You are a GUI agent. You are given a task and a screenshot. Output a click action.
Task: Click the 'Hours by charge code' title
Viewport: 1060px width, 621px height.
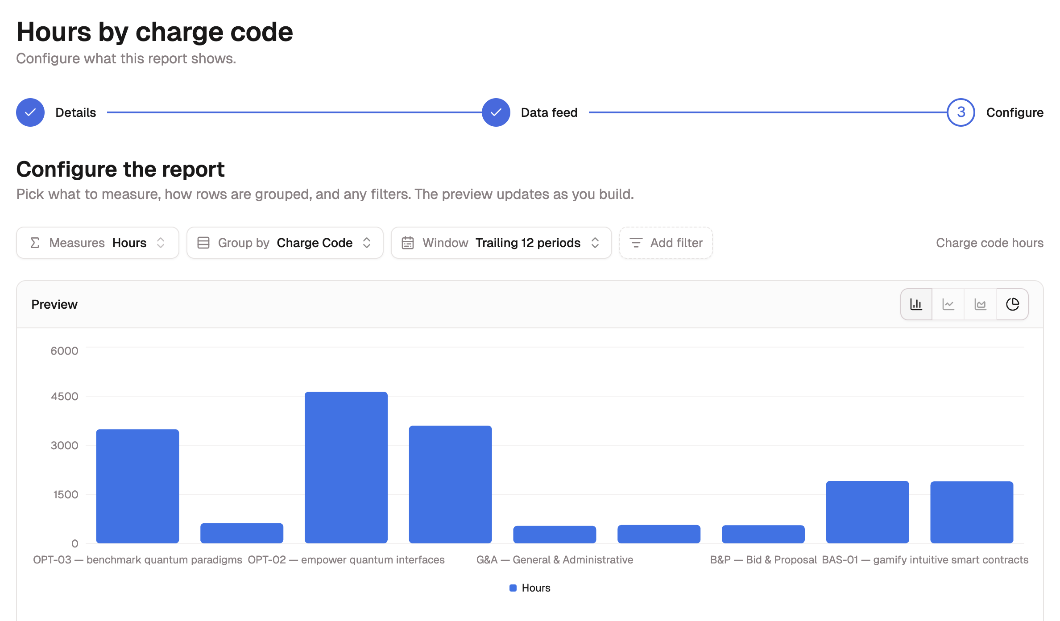pyautogui.click(x=155, y=32)
